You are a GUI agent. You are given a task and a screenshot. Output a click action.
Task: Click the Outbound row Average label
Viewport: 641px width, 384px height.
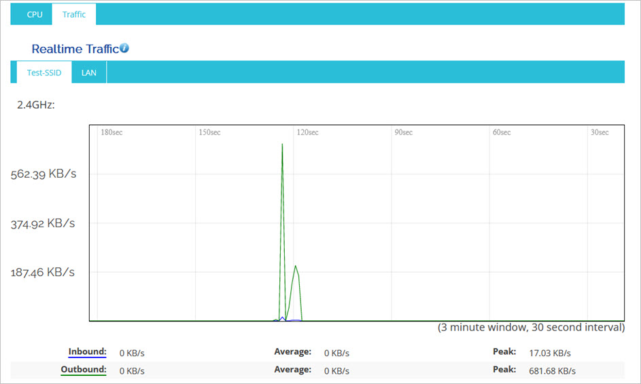[293, 369]
